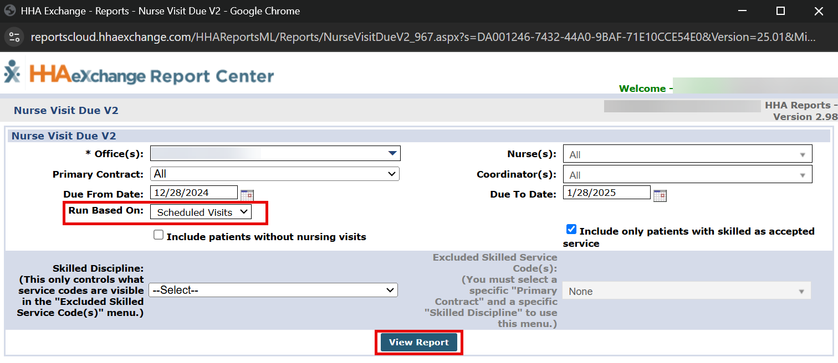The image size is (838, 363).
Task: Open the Due From Date calendar picker
Action: [247, 195]
